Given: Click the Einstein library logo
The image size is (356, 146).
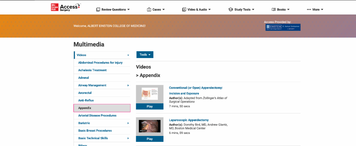Looking at the screenshot, I should [283, 27].
